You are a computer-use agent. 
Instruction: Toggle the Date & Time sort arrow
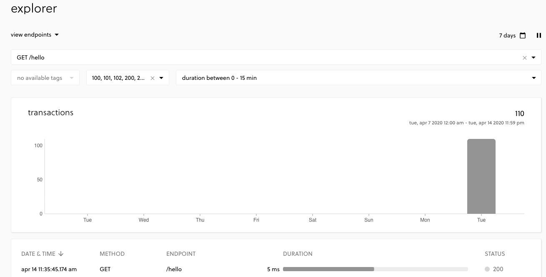[61, 254]
